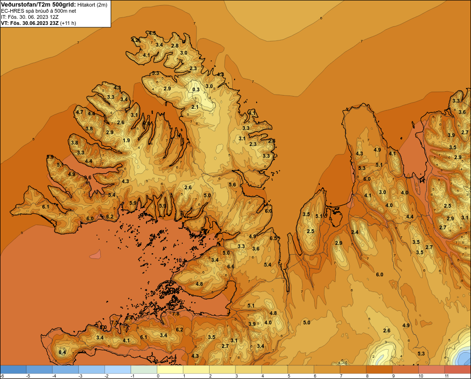Select the 'Hitakort (2m)' header text
This screenshot has height=379, width=471.
point(92,5)
